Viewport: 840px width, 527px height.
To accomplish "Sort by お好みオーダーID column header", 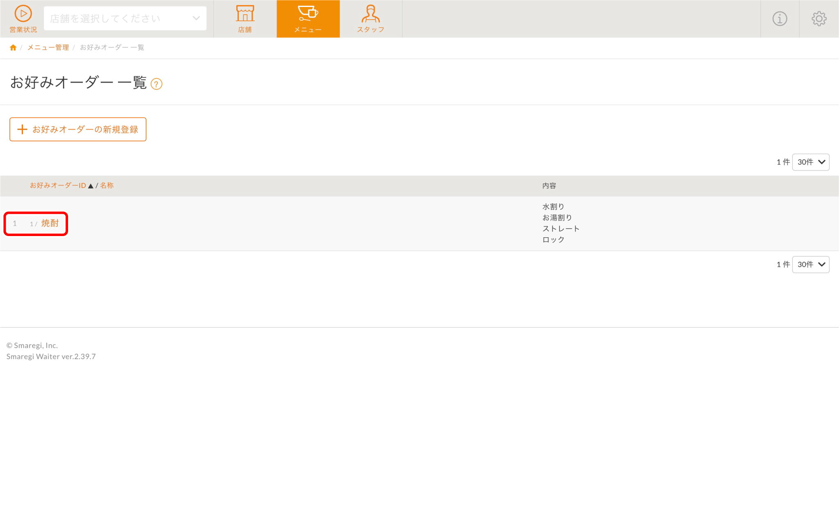I will click(x=58, y=186).
